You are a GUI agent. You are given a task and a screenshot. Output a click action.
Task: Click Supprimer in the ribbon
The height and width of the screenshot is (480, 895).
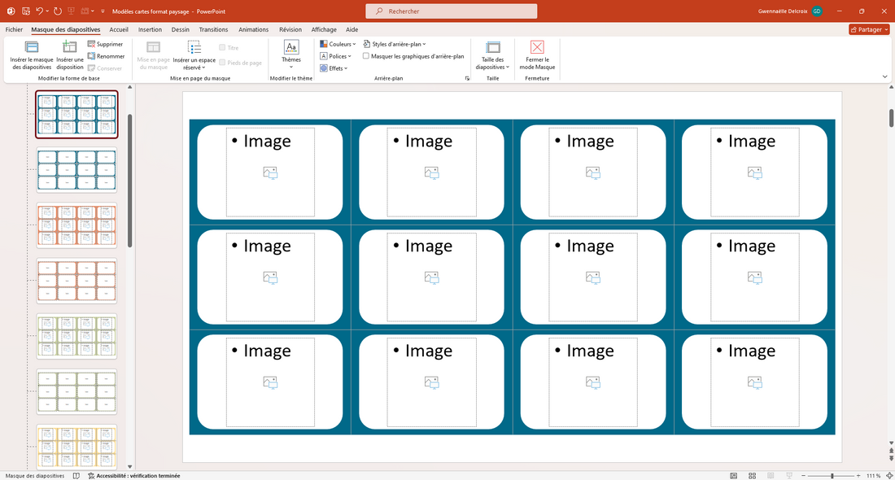click(105, 44)
